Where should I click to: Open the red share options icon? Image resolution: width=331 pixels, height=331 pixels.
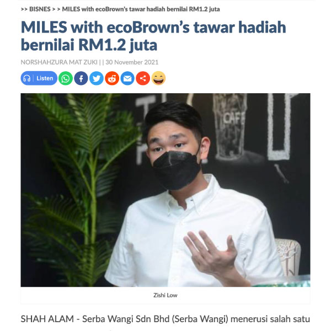pyautogui.click(x=143, y=78)
